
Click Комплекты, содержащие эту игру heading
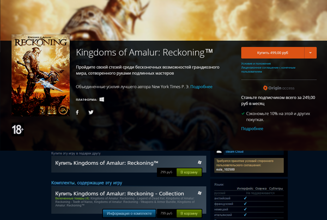(x=87, y=183)
